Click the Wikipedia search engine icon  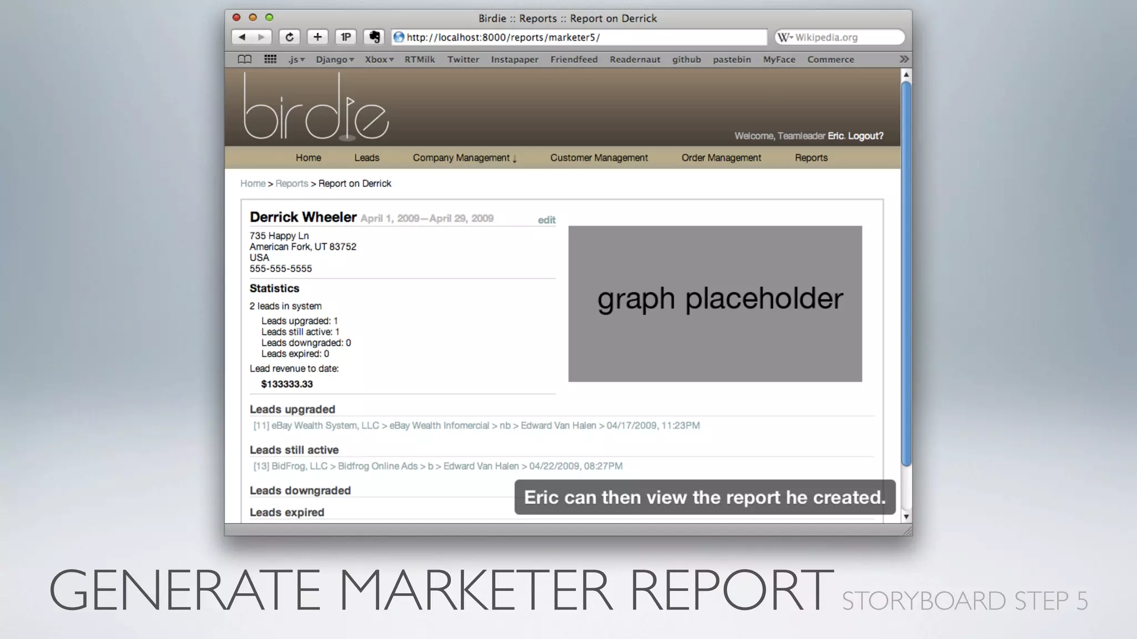[784, 37]
